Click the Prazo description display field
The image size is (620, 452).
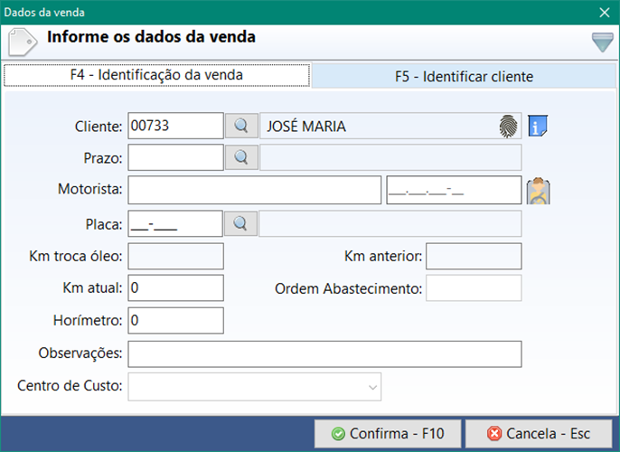(x=390, y=157)
